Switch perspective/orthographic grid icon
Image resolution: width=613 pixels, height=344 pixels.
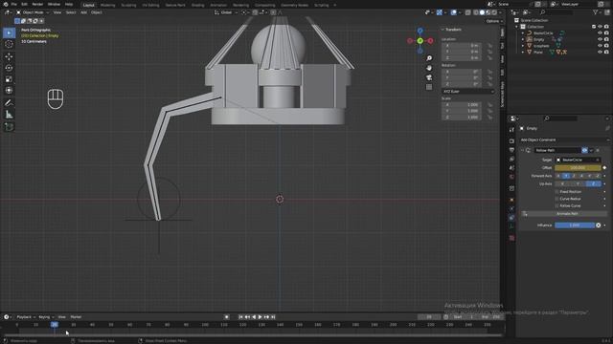(429, 87)
